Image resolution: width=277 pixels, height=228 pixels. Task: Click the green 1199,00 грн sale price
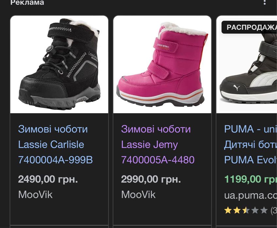click(250, 179)
